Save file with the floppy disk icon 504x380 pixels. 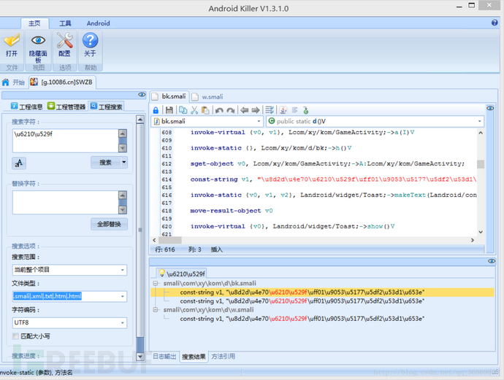[x=169, y=110]
